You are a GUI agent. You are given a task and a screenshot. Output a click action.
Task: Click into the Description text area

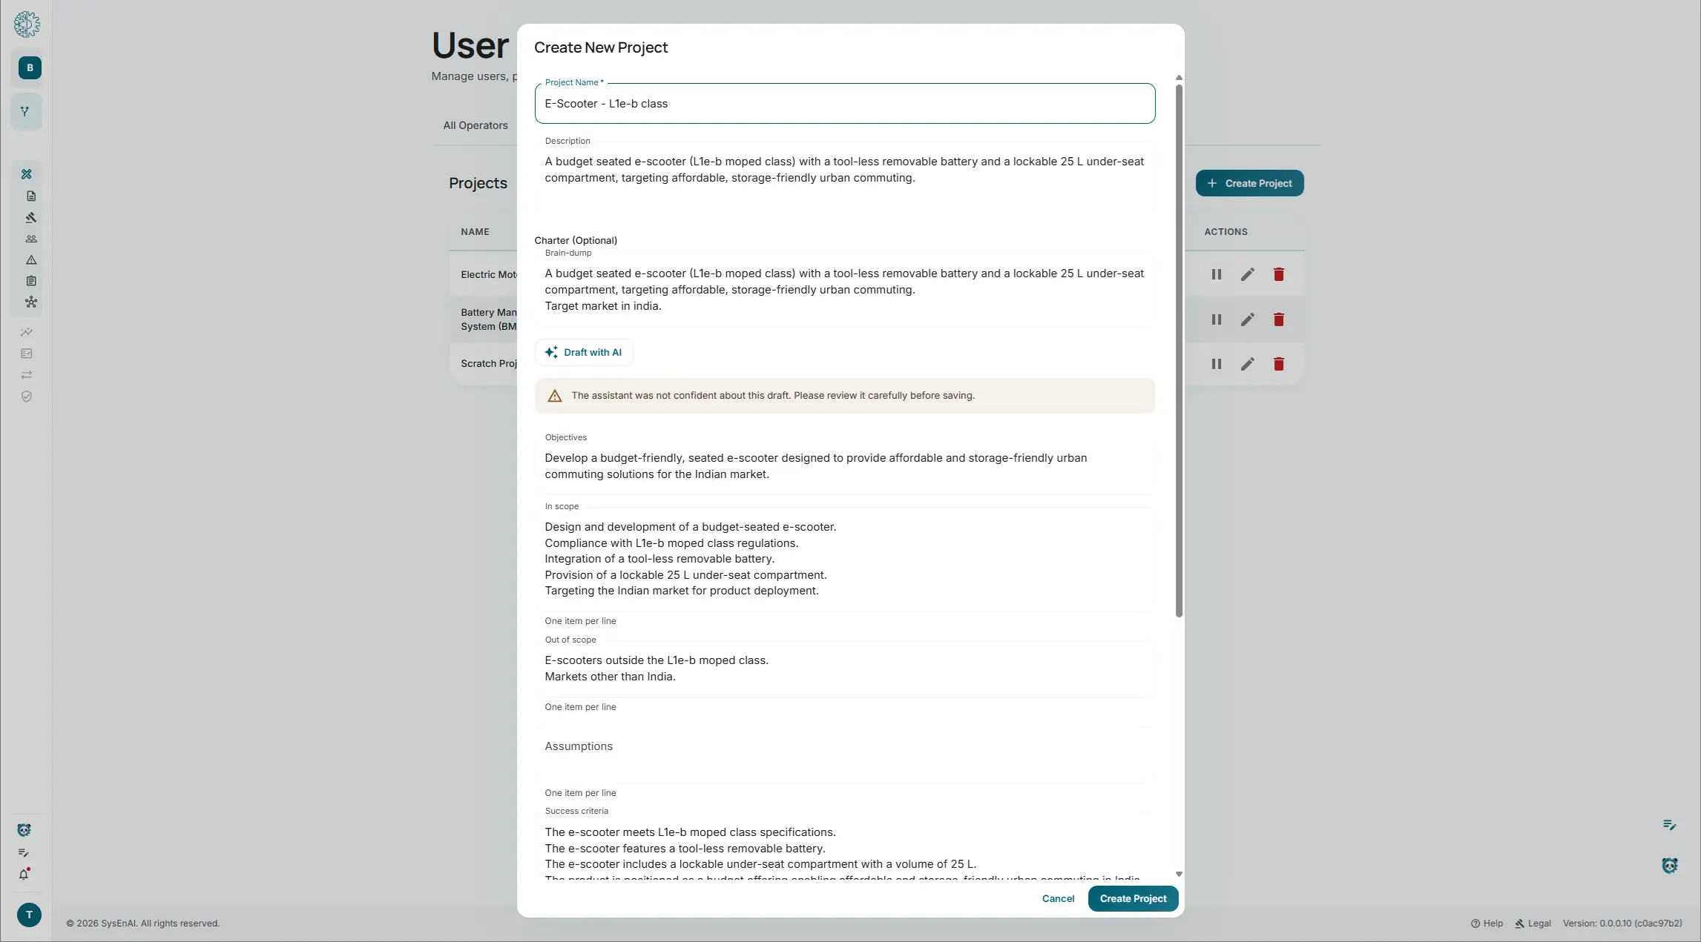[844, 178]
